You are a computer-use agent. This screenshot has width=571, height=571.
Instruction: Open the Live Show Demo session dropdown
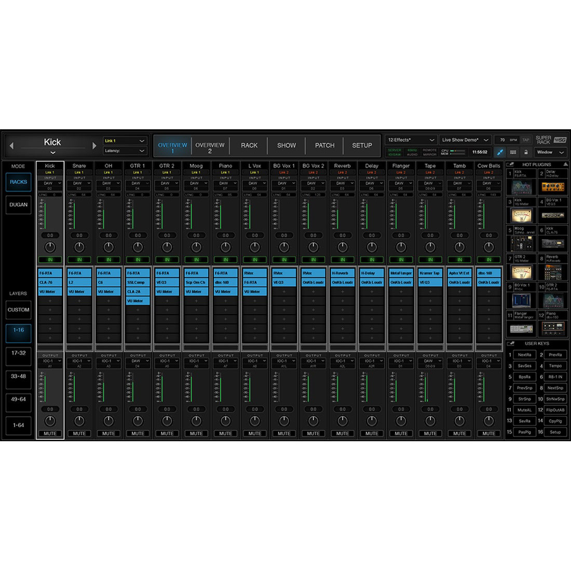[465, 140]
